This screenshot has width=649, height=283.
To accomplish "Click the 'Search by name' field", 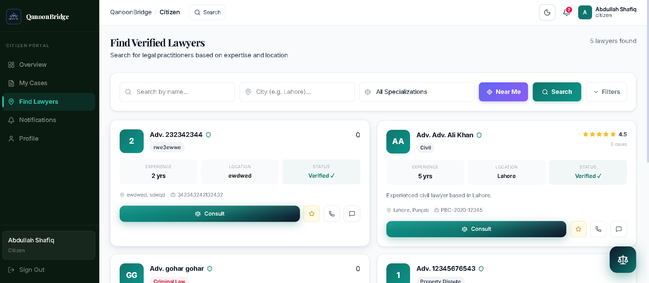I will [177, 92].
